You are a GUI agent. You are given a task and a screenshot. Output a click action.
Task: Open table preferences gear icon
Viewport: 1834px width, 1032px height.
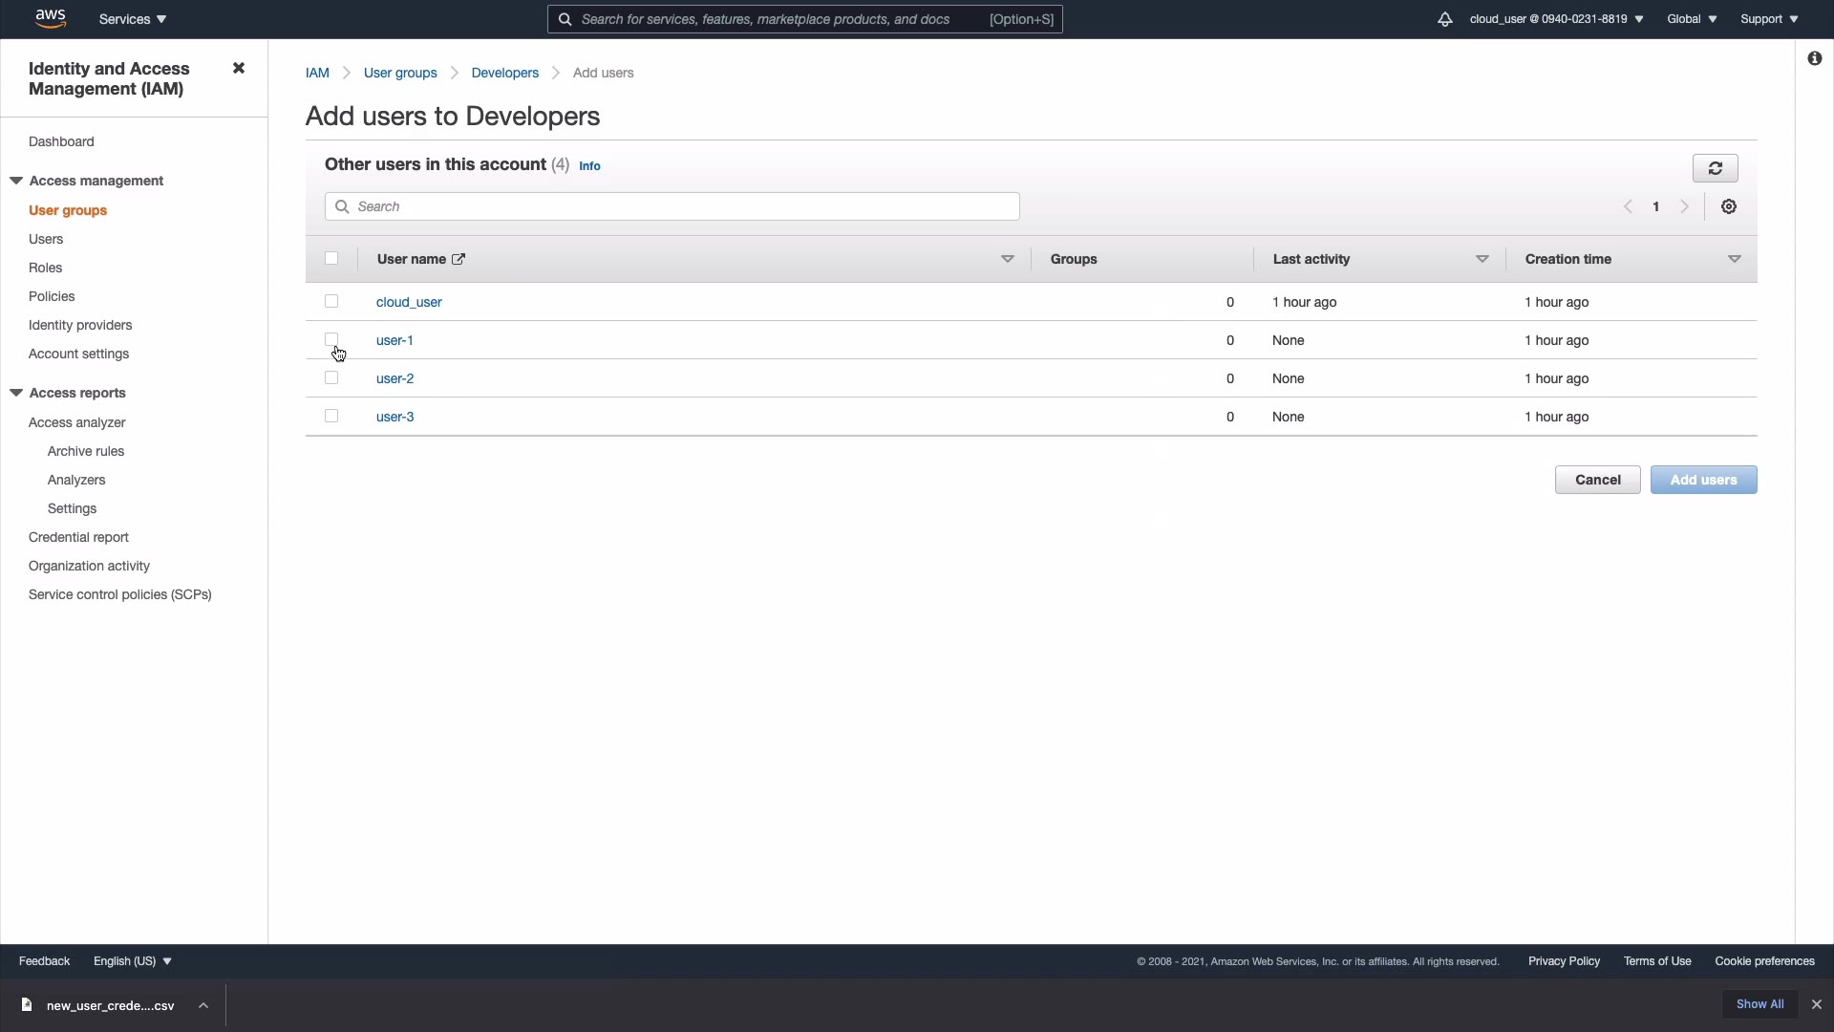pyautogui.click(x=1728, y=206)
